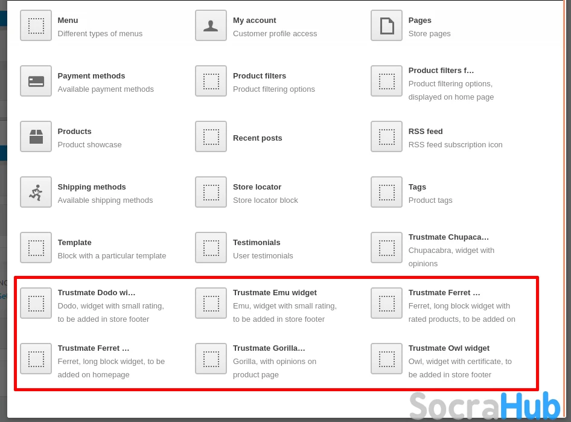The height and width of the screenshot is (422, 571).
Task: Select the Trustmate Emu widget title
Action: [275, 293]
